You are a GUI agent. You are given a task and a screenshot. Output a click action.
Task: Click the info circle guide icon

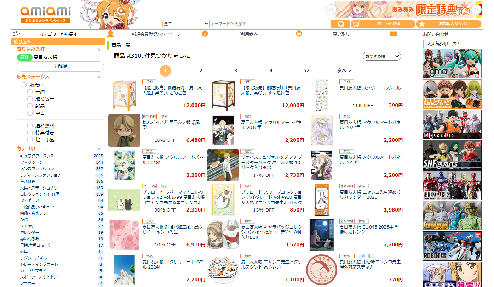(x=205, y=34)
